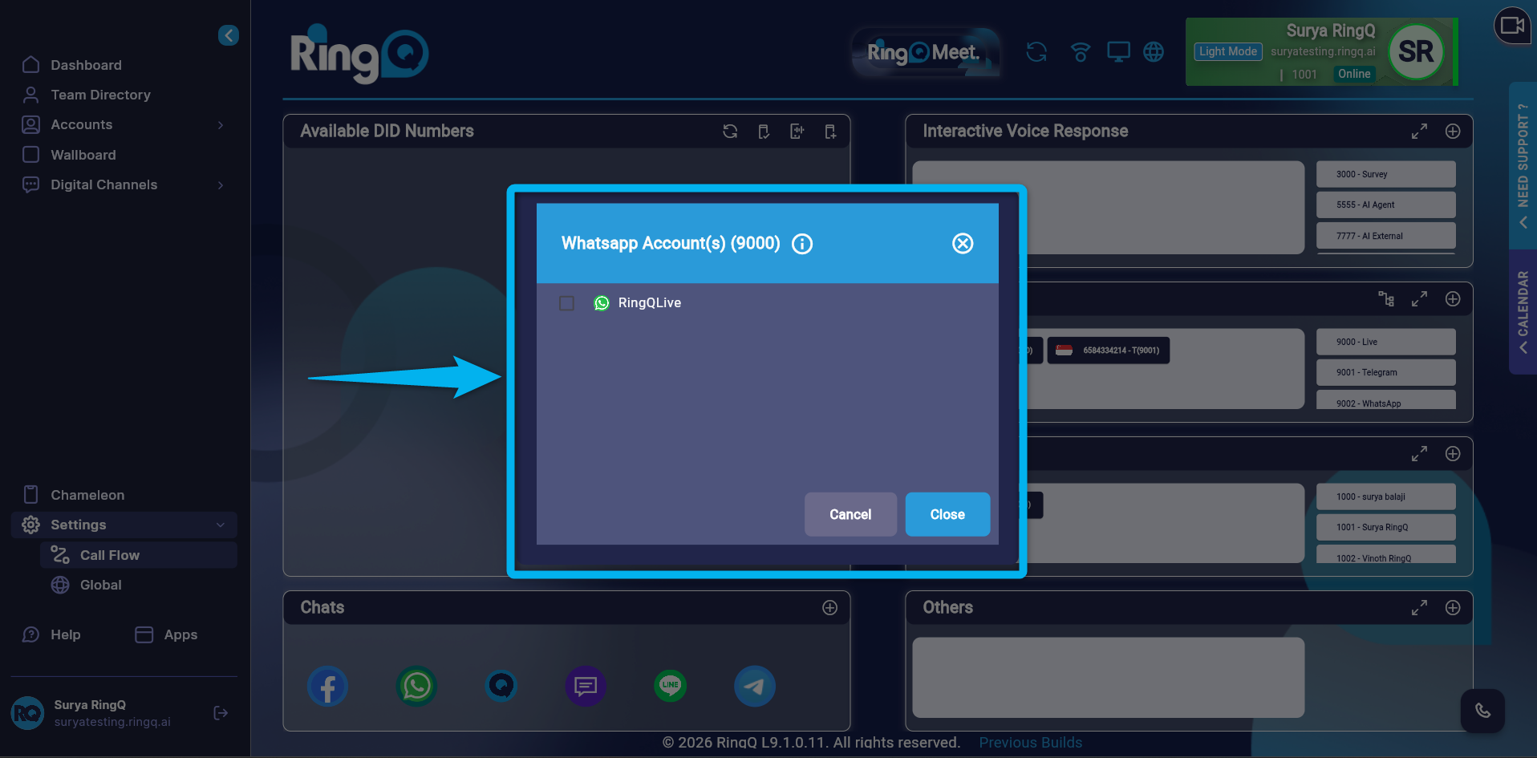Screen dimensions: 1537x758
Task: Open the Apps section
Action: tap(166, 634)
